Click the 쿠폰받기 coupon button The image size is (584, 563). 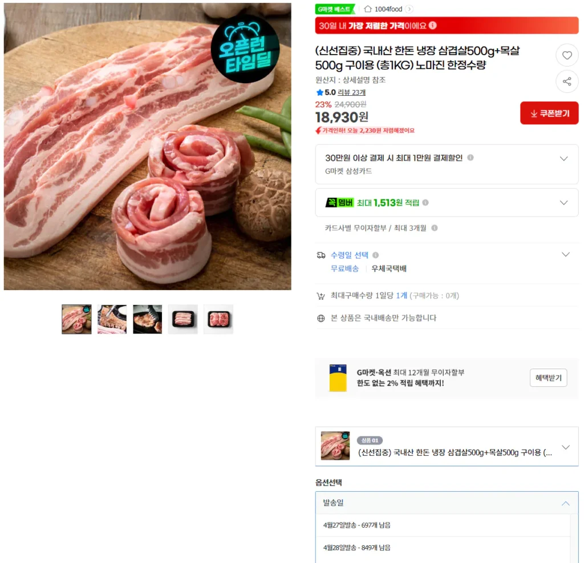(x=549, y=113)
